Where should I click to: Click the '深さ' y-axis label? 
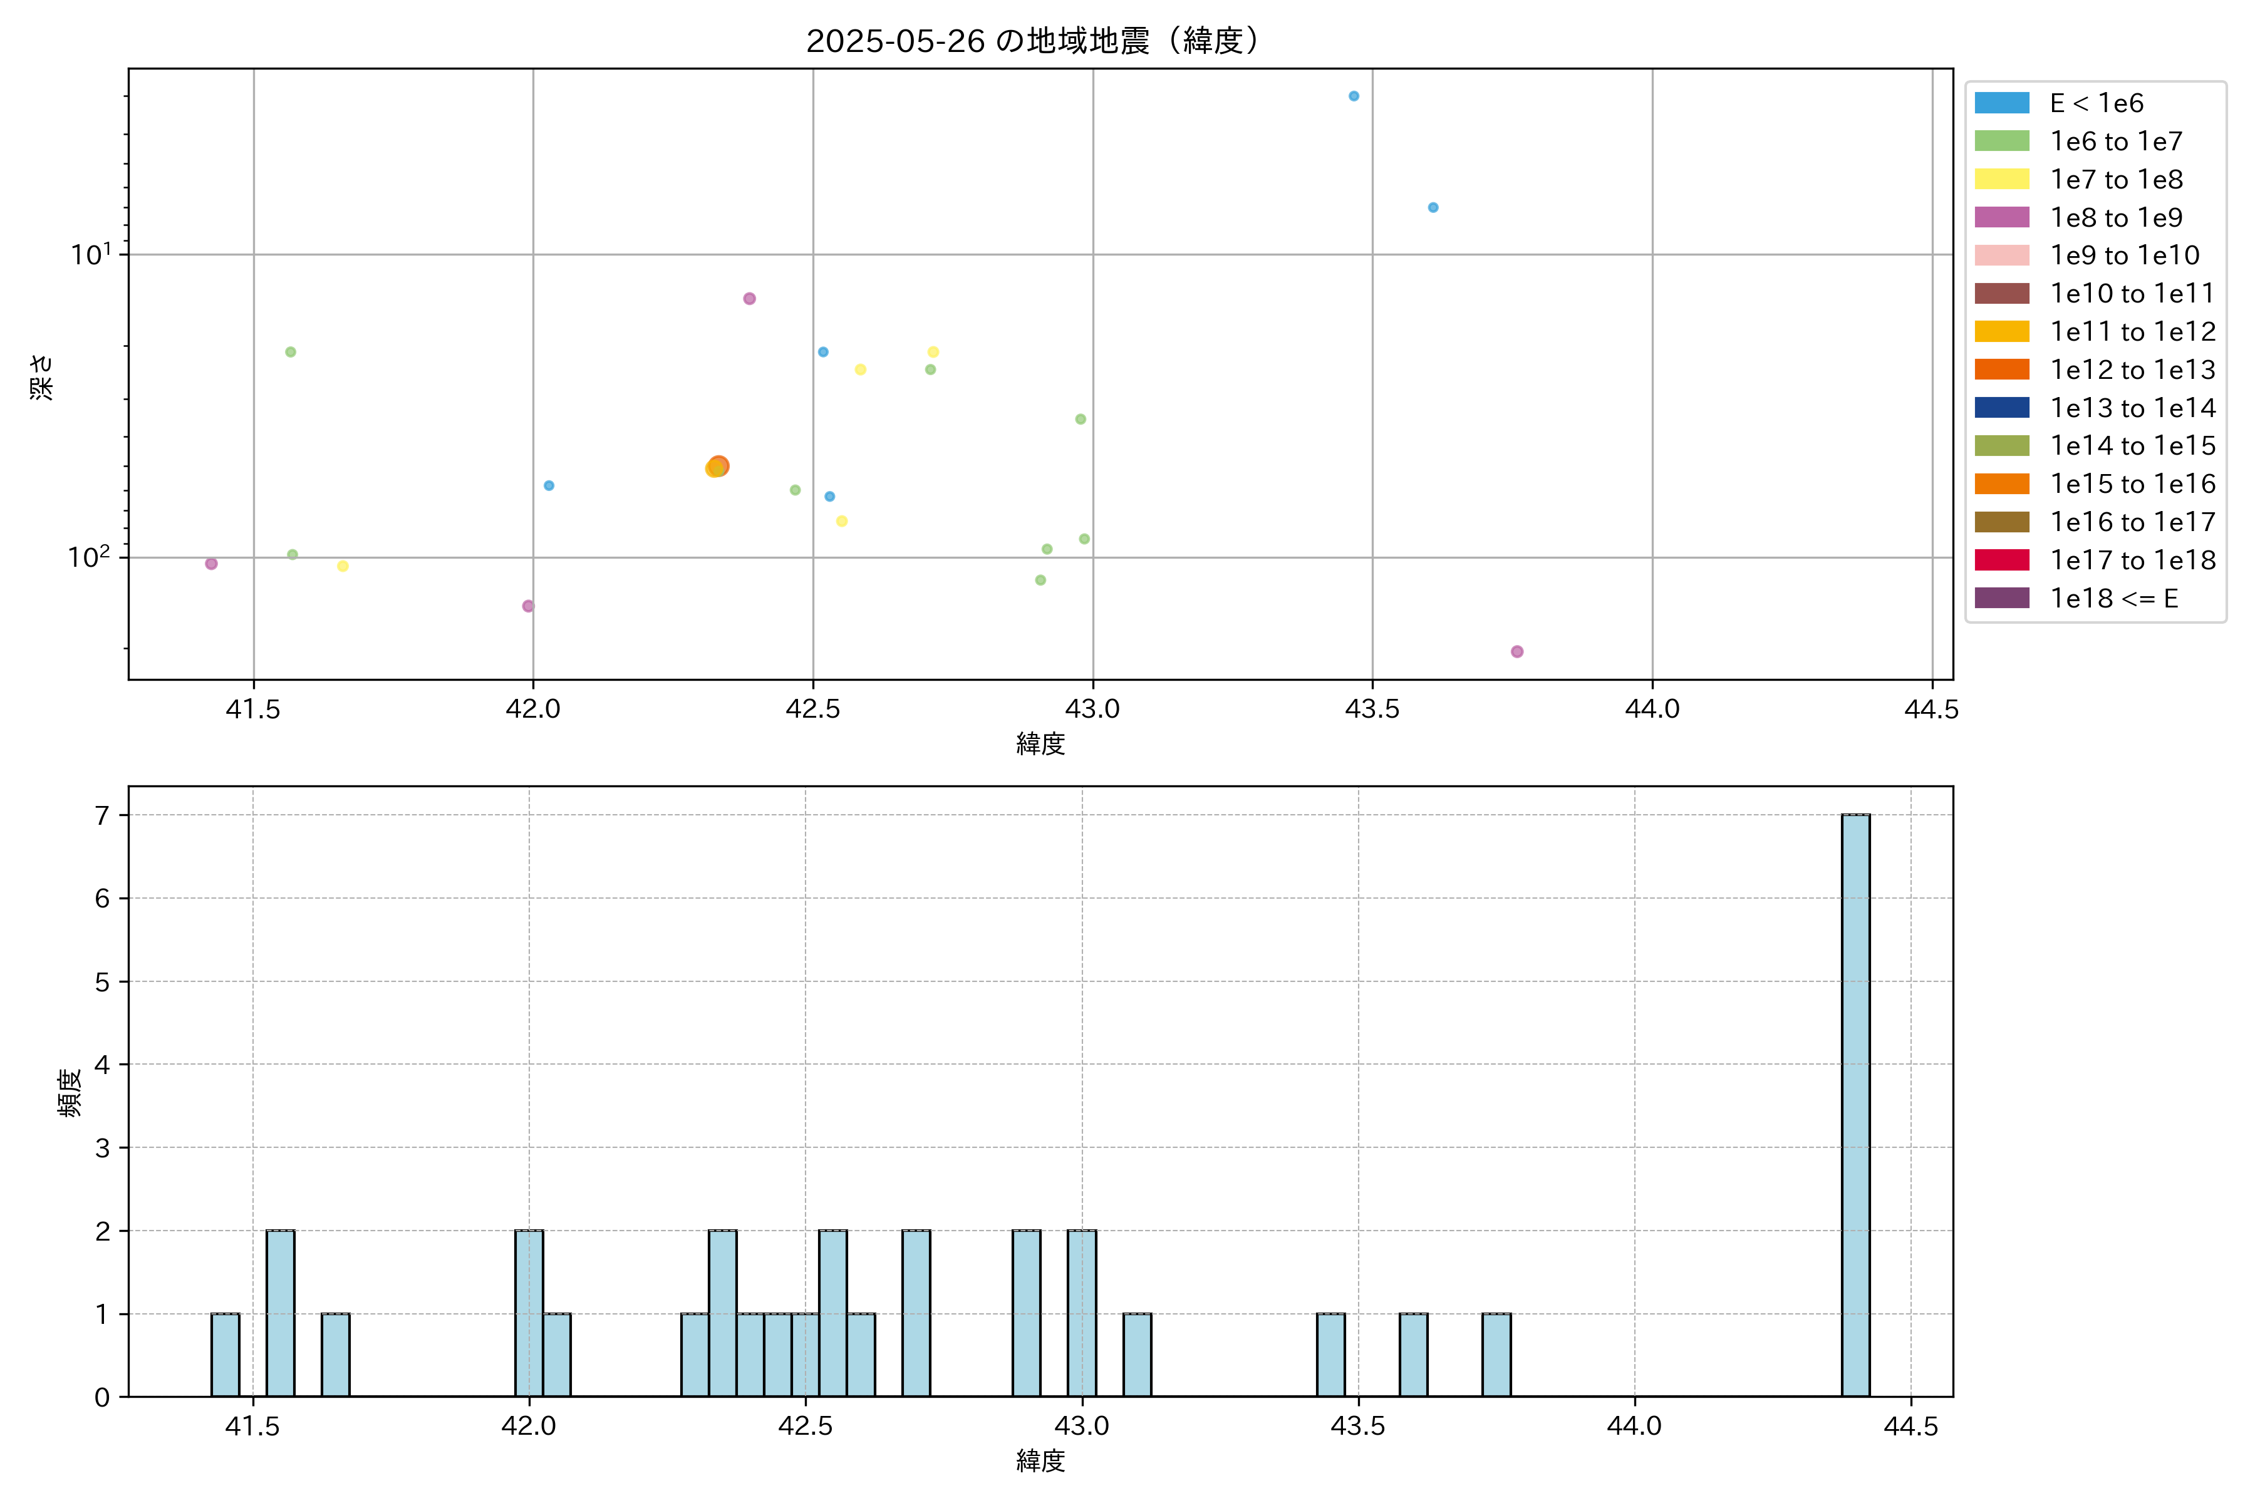tap(41, 377)
